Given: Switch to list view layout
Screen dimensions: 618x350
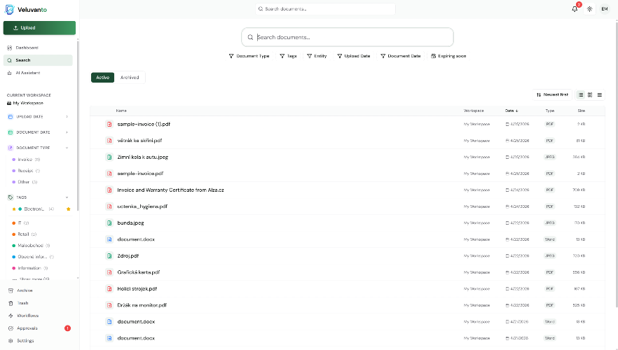Looking at the screenshot, I should pos(581,95).
